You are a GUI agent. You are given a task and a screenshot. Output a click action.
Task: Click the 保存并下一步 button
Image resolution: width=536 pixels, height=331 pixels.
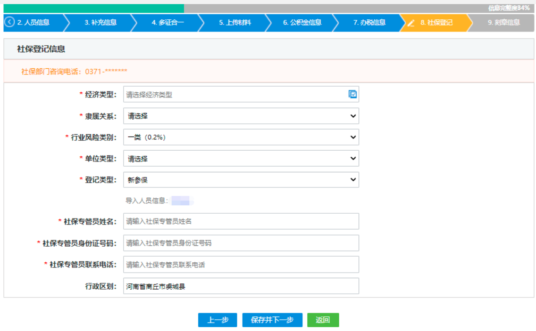(x=272, y=320)
